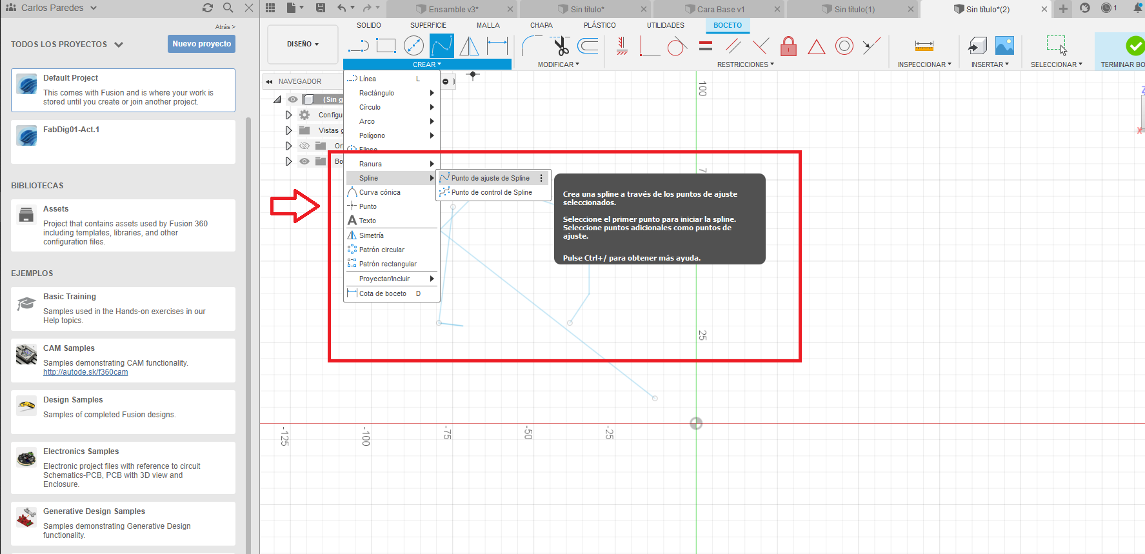Click the data panel vertical scrollbar
1145x554 pixels.
coord(249,335)
